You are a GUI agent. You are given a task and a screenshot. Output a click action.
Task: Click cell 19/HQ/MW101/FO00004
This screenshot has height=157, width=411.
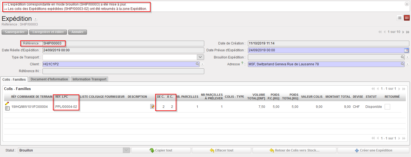pyautogui.click(x=30, y=107)
